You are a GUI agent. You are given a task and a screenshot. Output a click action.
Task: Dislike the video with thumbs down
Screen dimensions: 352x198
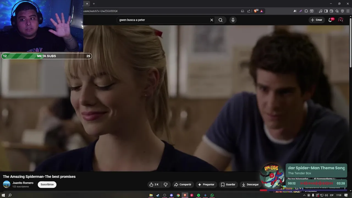pyautogui.click(x=166, y=185)
